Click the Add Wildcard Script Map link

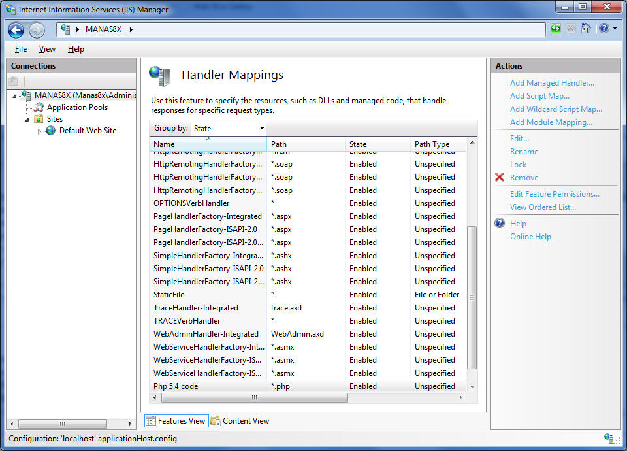556,109
